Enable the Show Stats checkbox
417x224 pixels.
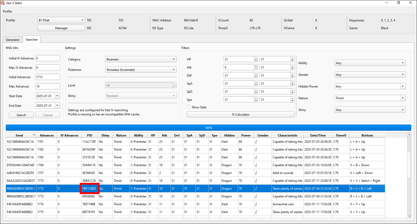click(x=189, y=107)
